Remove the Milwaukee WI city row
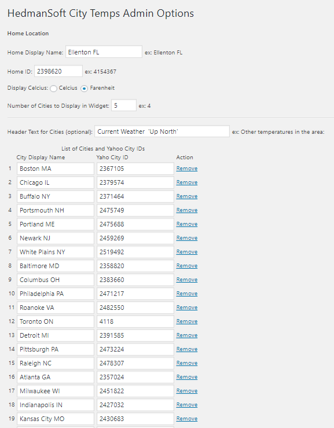Screen dimensions: 334x428 tap(187, 391)
